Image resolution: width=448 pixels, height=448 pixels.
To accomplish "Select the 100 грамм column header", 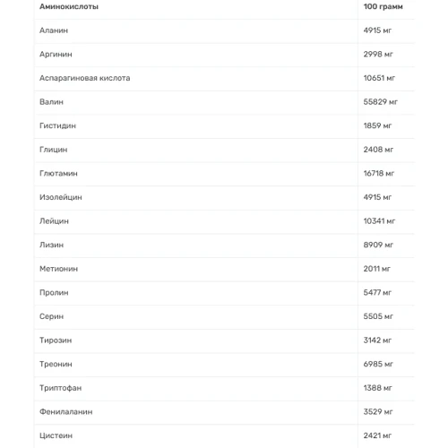I will click(383, 6).
